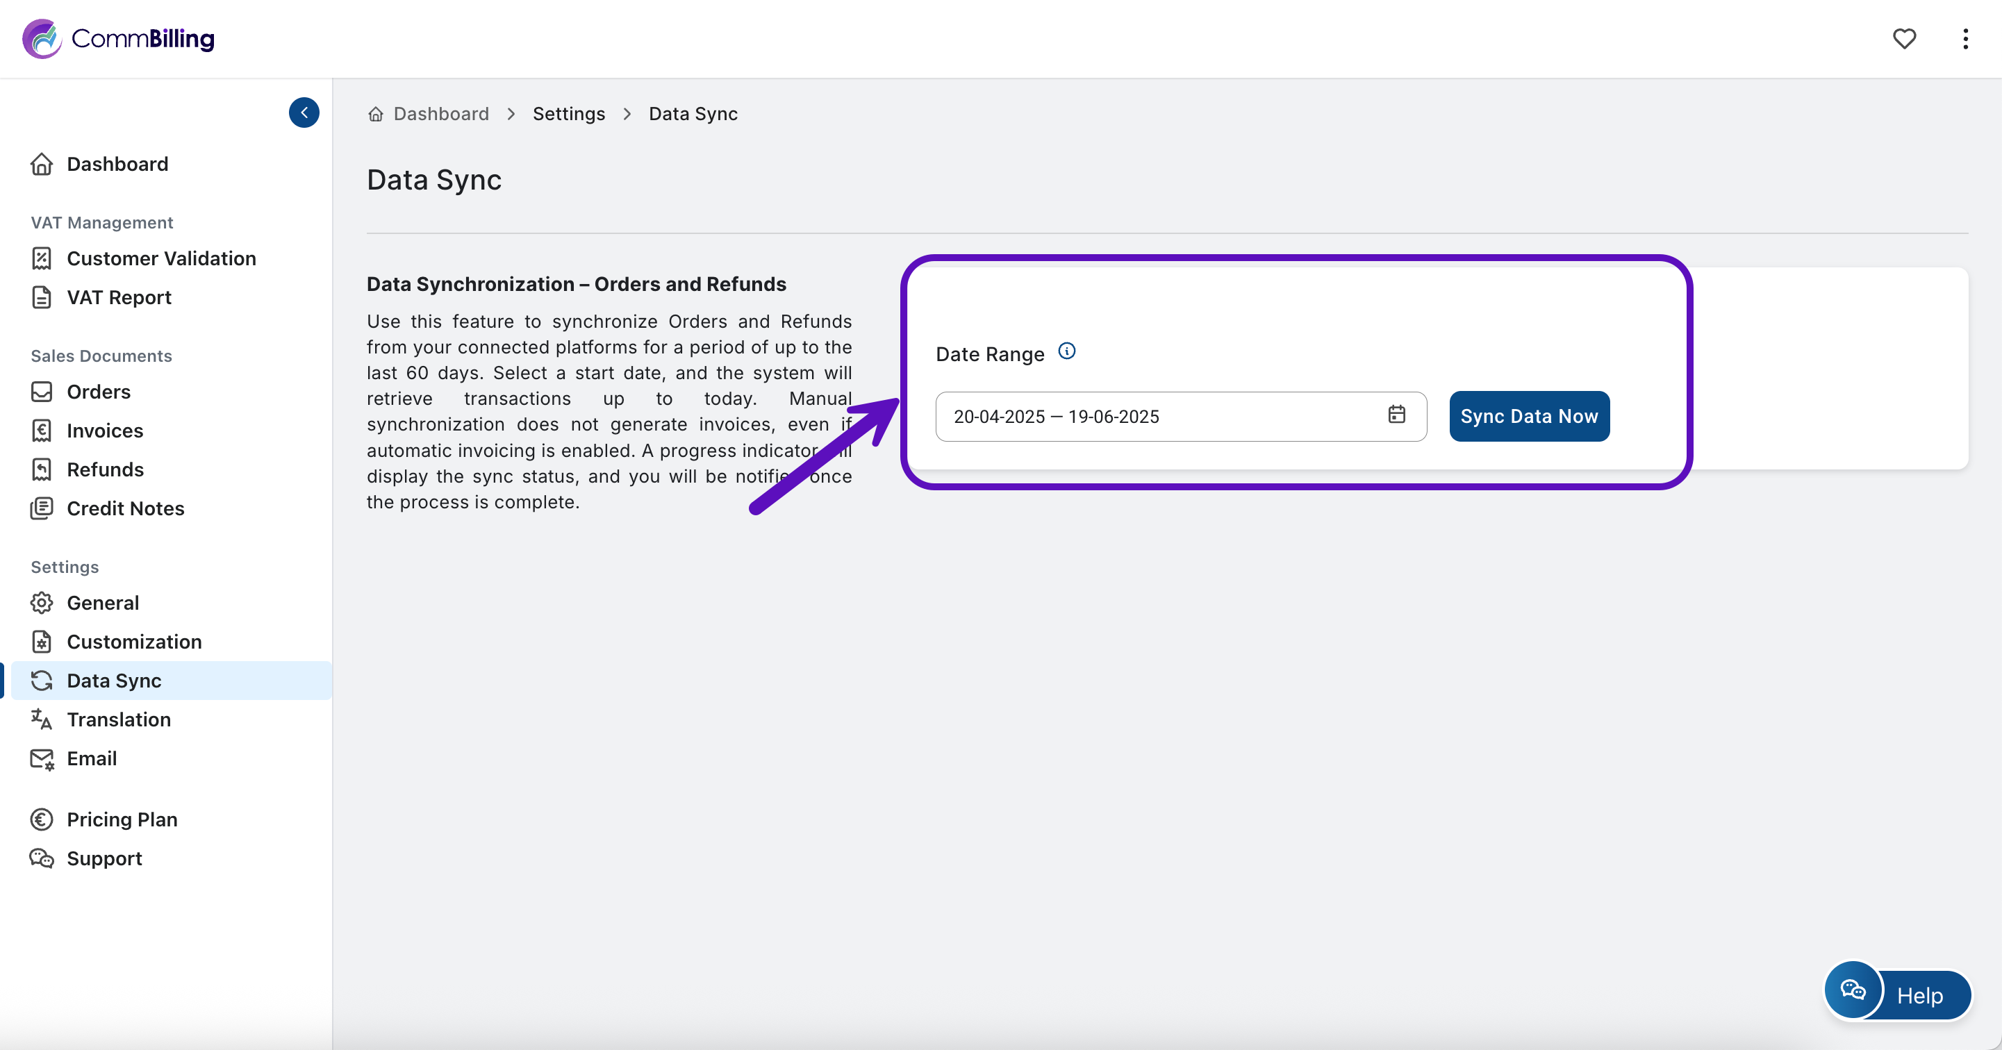Collapse the sidebar with chevron button
2002x1050 pixels.
click(304, 112)
